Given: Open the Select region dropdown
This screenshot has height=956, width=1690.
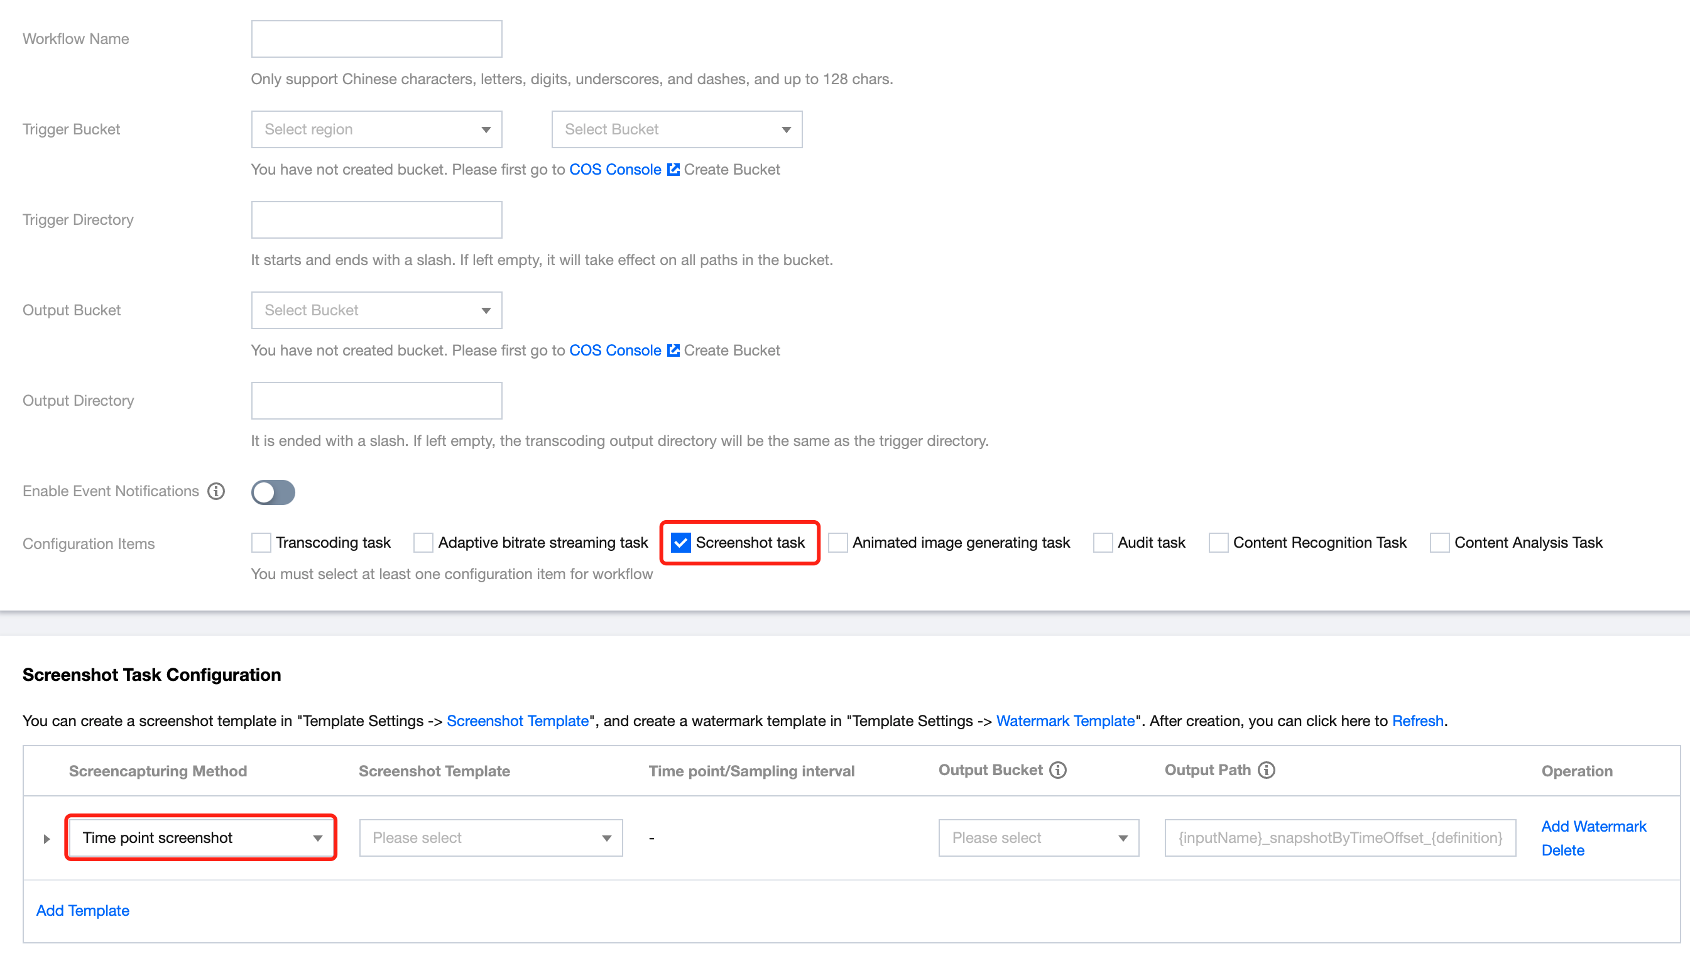Looking at the screenshot, I should click(376, 129).
